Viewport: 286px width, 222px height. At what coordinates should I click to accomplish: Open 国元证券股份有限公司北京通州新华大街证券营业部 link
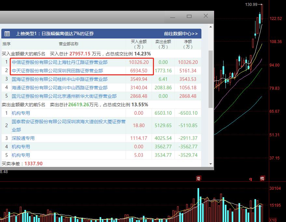[64, 96]
